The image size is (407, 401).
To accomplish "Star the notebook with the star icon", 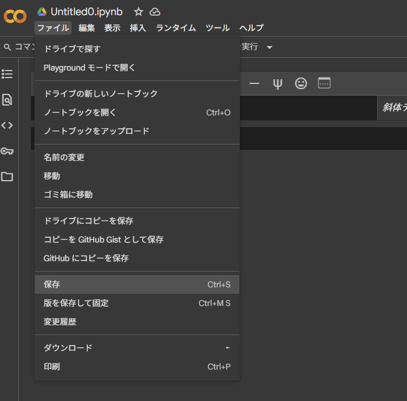I will point(138,12).
